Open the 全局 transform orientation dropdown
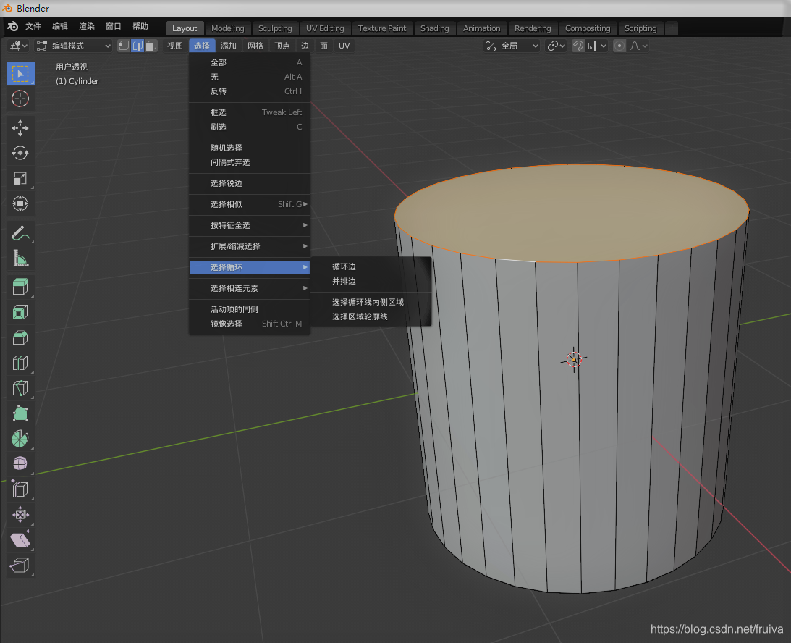 [512, 46]
